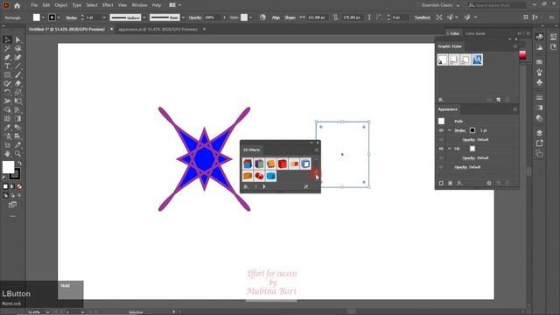Select the Direct Selection tool
The width and height of the screenshot is (560, 315).
(17, 39)
